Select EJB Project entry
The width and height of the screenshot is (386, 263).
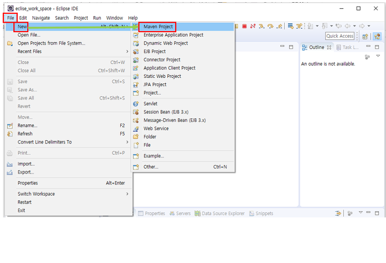click(182, 51)
